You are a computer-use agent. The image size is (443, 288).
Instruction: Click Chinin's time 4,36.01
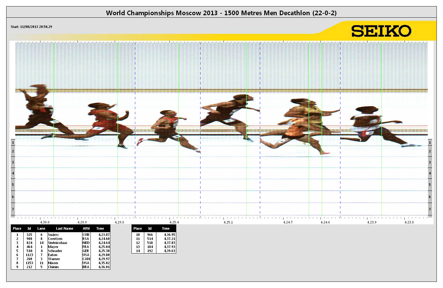104,267
